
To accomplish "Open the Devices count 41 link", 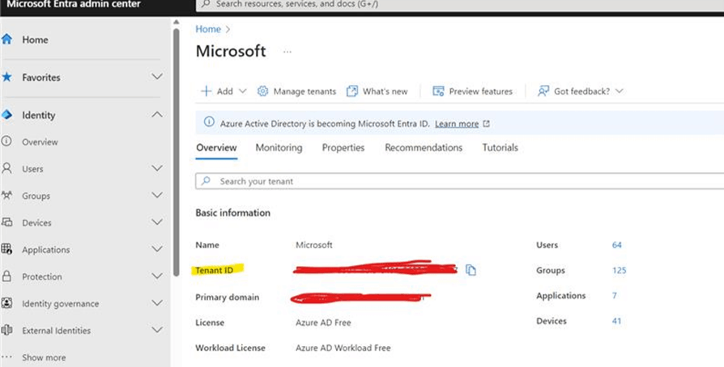I will point(617,321).
